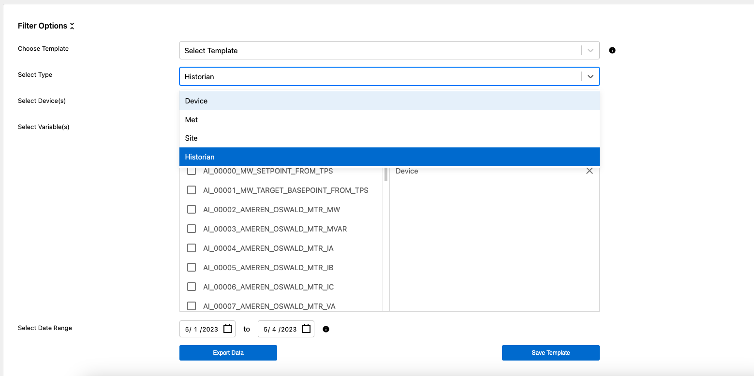Click the Select Device(s) label
Viewport: 754px width, 376px height.
pos(42,101)
